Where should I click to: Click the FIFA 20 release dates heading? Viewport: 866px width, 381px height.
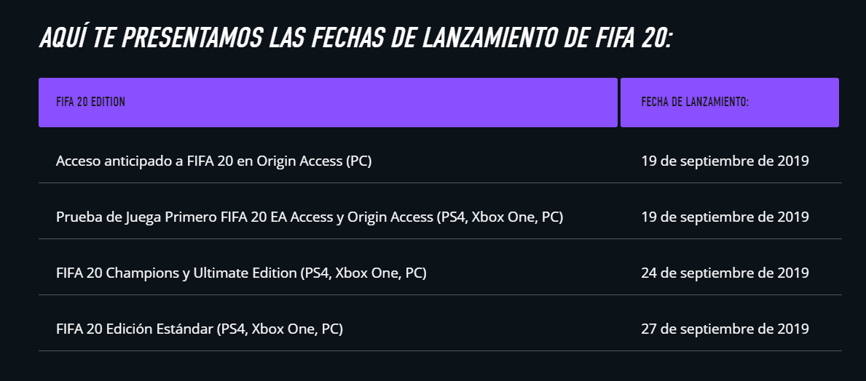tap(355, 37)
